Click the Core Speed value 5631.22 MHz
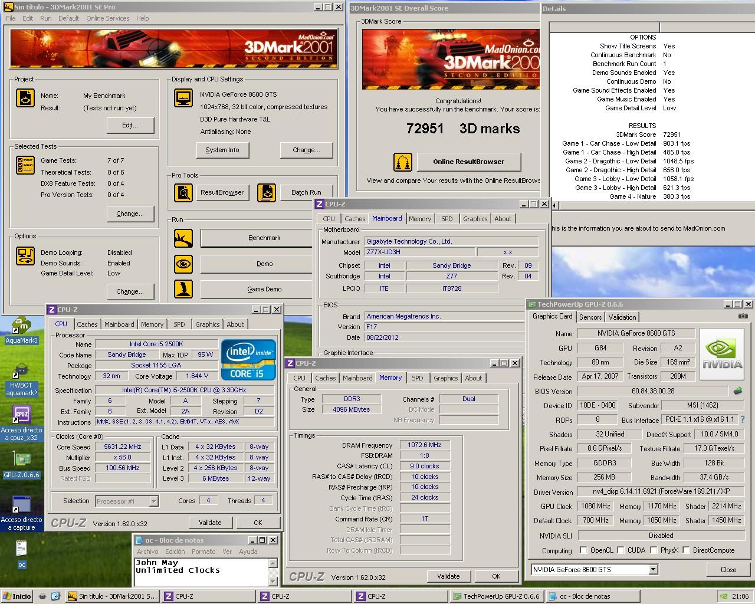Image resolution: width=755 pixels, height=604 pixels. (x=123, y=447)
